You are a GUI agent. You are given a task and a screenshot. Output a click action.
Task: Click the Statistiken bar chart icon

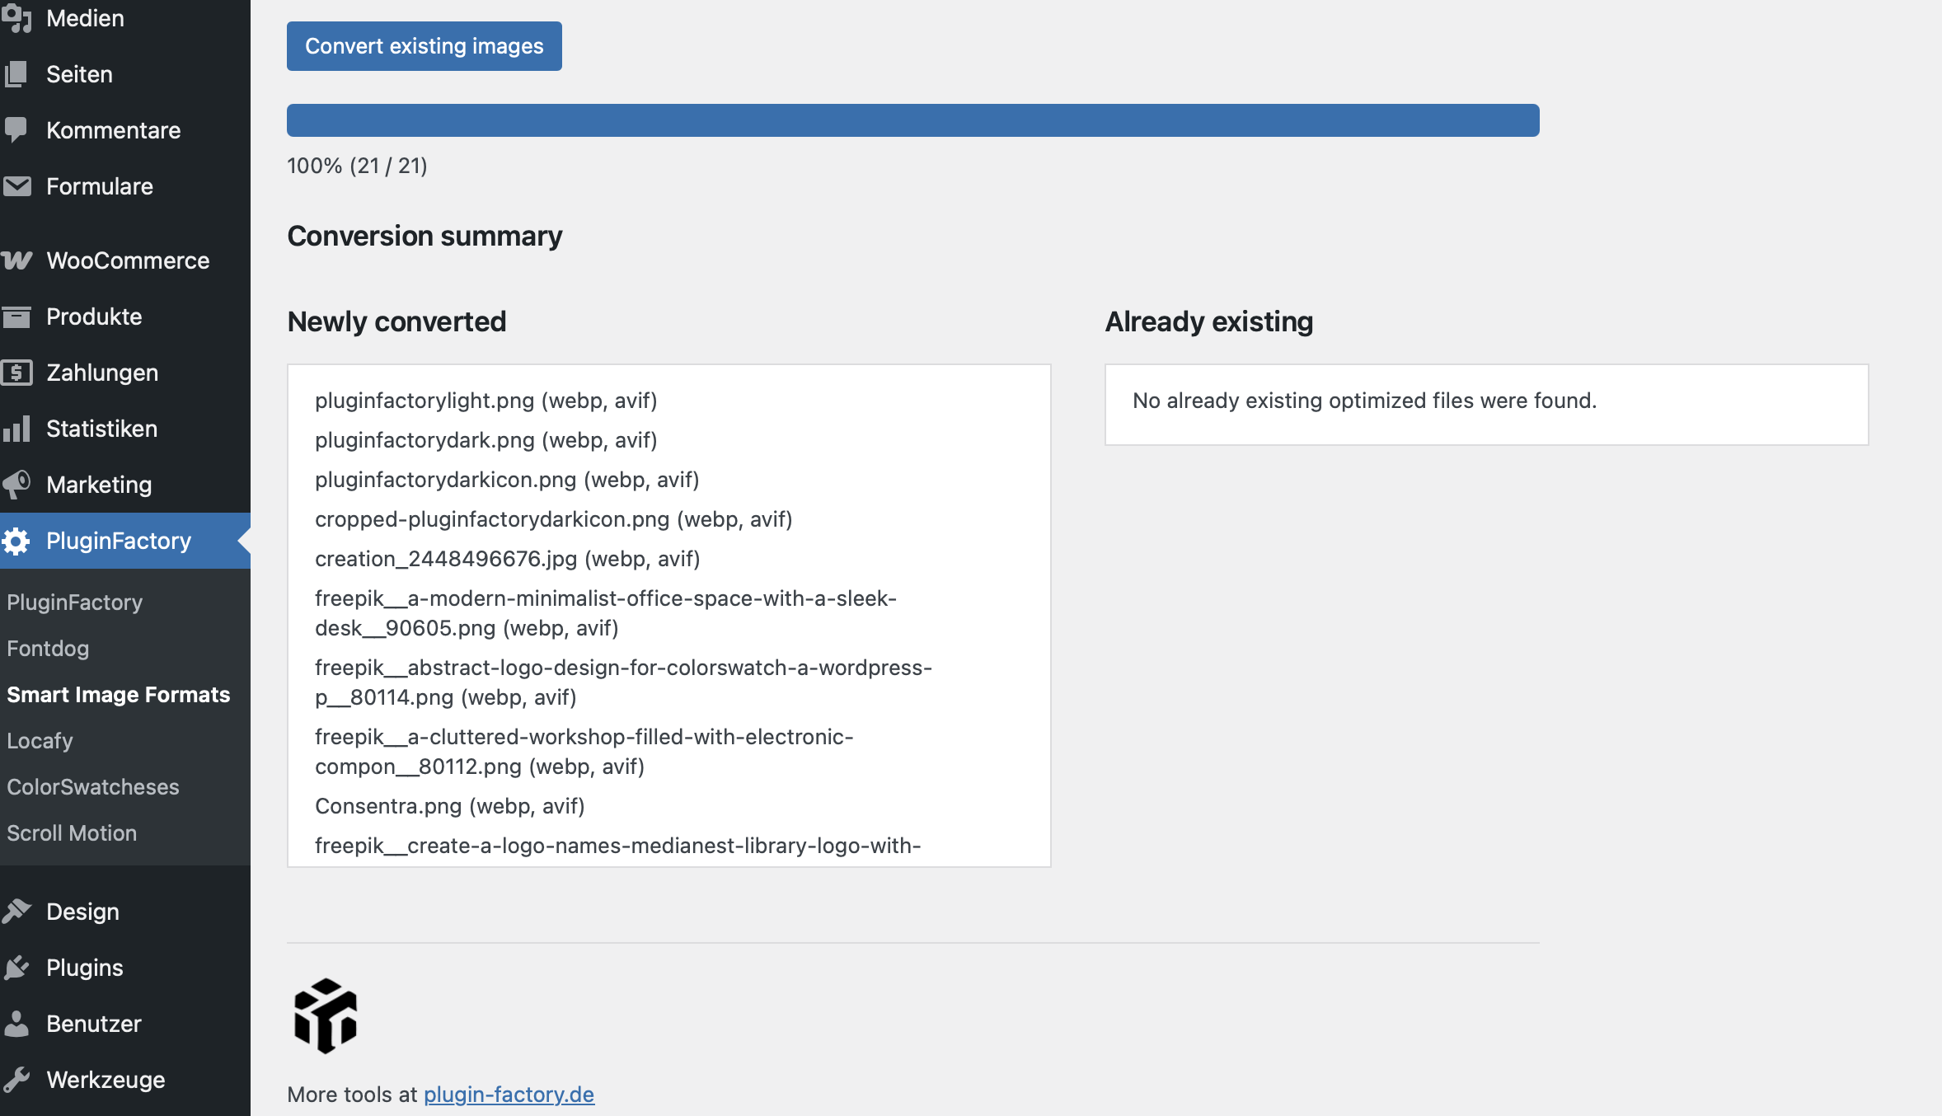16,429
